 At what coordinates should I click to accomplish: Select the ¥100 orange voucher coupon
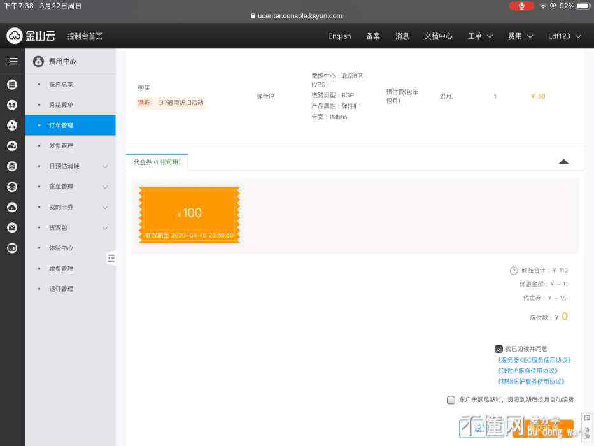(189, 215)
